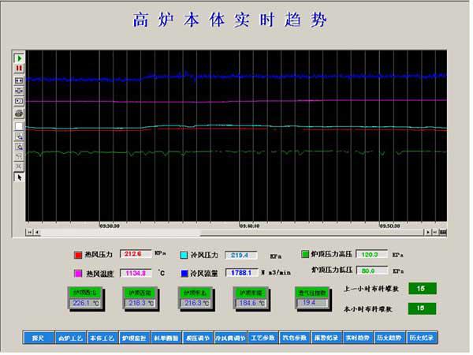This screenshot has height=355, width=473.
Task: Click the 热风压力 legend label
Action: pos(99,255)
